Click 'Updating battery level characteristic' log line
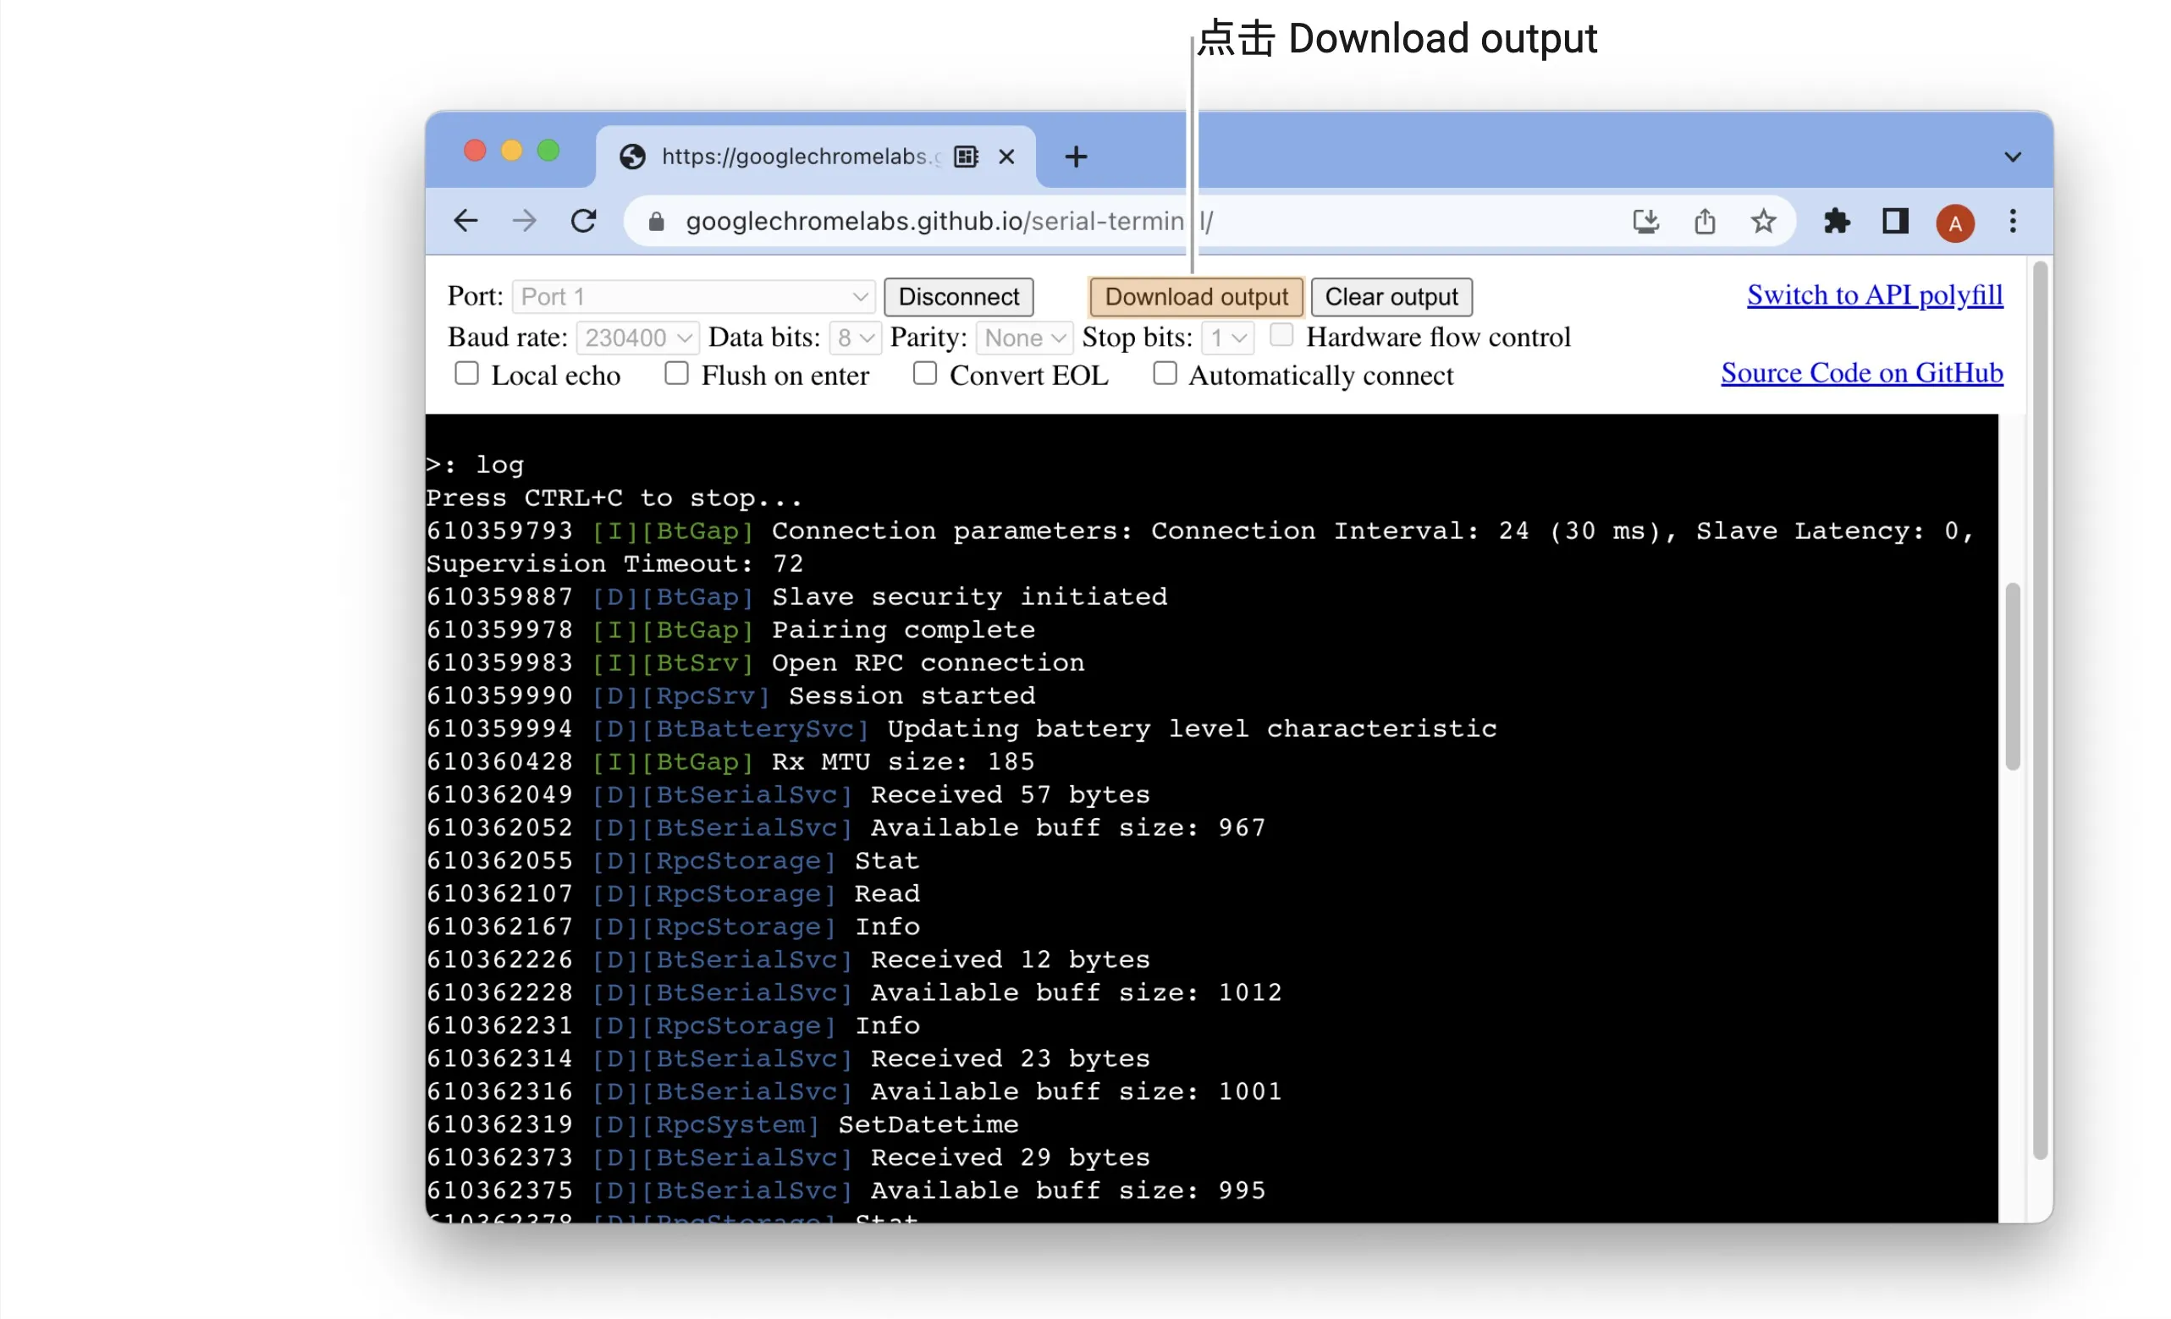Image resolution: width=2171 pixels, height=1319 pixels. pyautogui.click(x=962, y=728)
